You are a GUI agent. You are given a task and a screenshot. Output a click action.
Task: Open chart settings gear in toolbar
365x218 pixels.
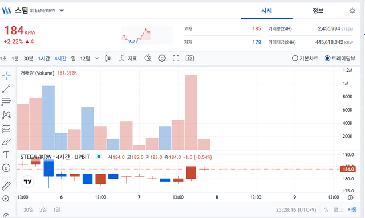coord(162,58)
